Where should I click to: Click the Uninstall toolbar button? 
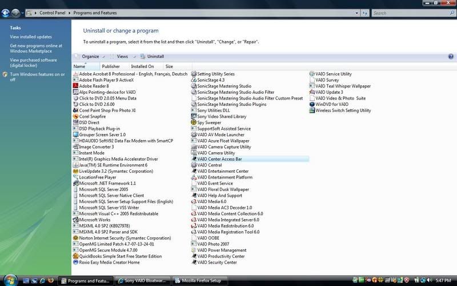click(152, 57)
